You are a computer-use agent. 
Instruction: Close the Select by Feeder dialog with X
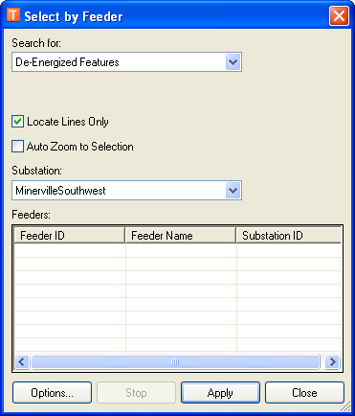(339, 15)
